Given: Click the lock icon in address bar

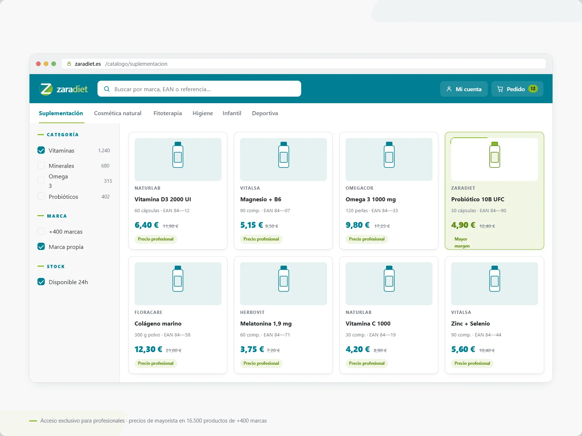Looking at the screenshot, I should coord(69,64).
